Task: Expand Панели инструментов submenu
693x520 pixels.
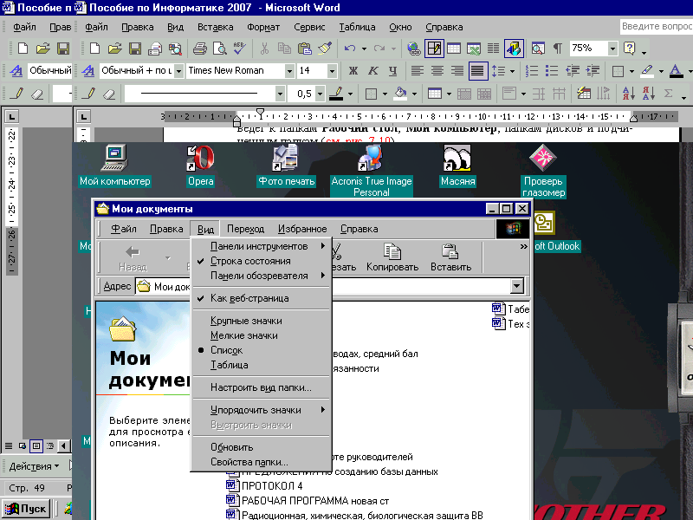Action: [261, 246]
